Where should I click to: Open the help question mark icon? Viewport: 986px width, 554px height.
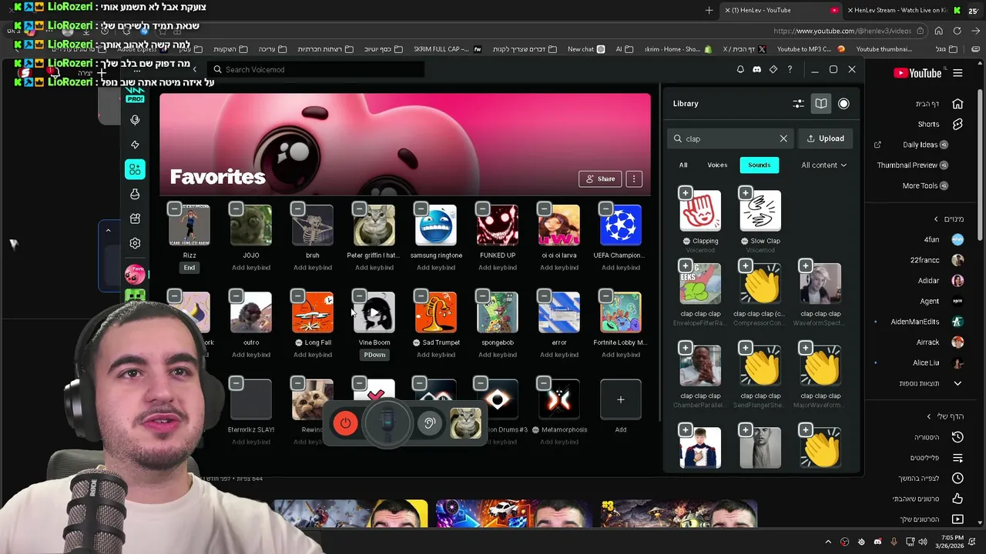click(x=790, y=69)
